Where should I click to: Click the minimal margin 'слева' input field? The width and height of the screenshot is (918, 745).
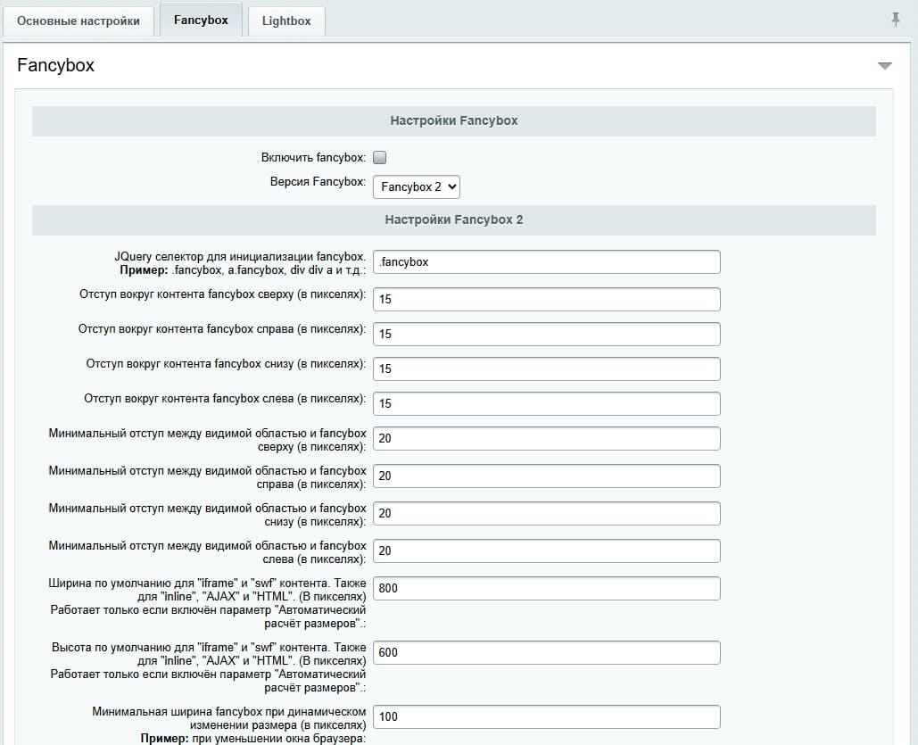(x=546, y=551)
